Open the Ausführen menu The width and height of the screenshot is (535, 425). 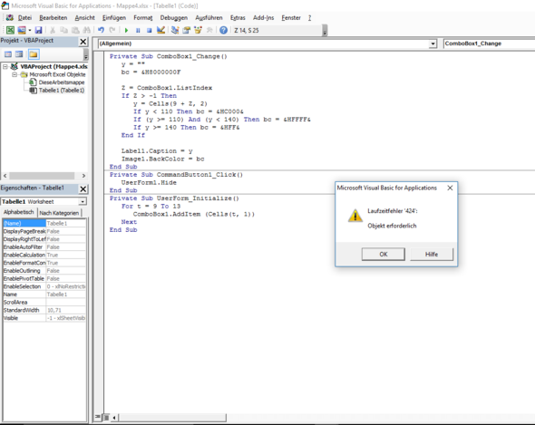click(209, 18)
